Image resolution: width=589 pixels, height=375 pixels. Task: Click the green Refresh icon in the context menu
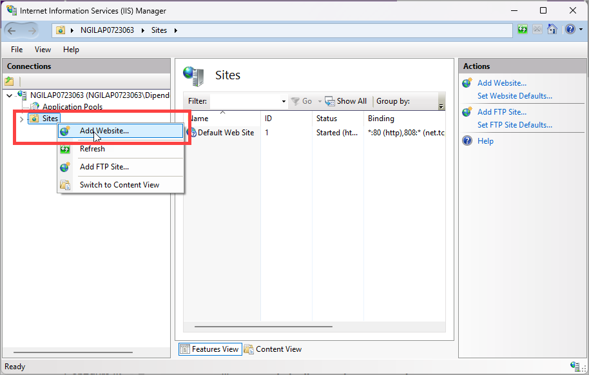point(65,149)
